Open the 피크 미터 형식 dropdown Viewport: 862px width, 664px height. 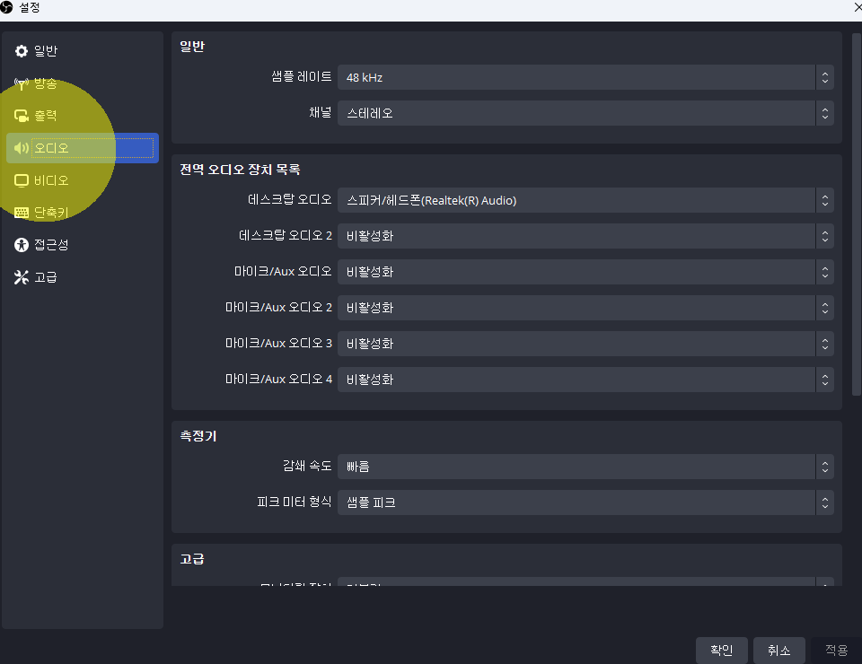pyautogui.click(x=585, y=502)
